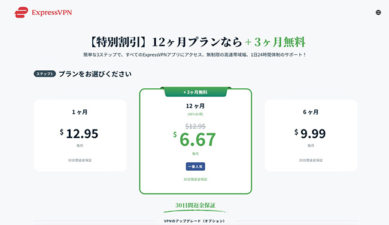
Task: Click the $6.67 green price
Action: point(194,139)
